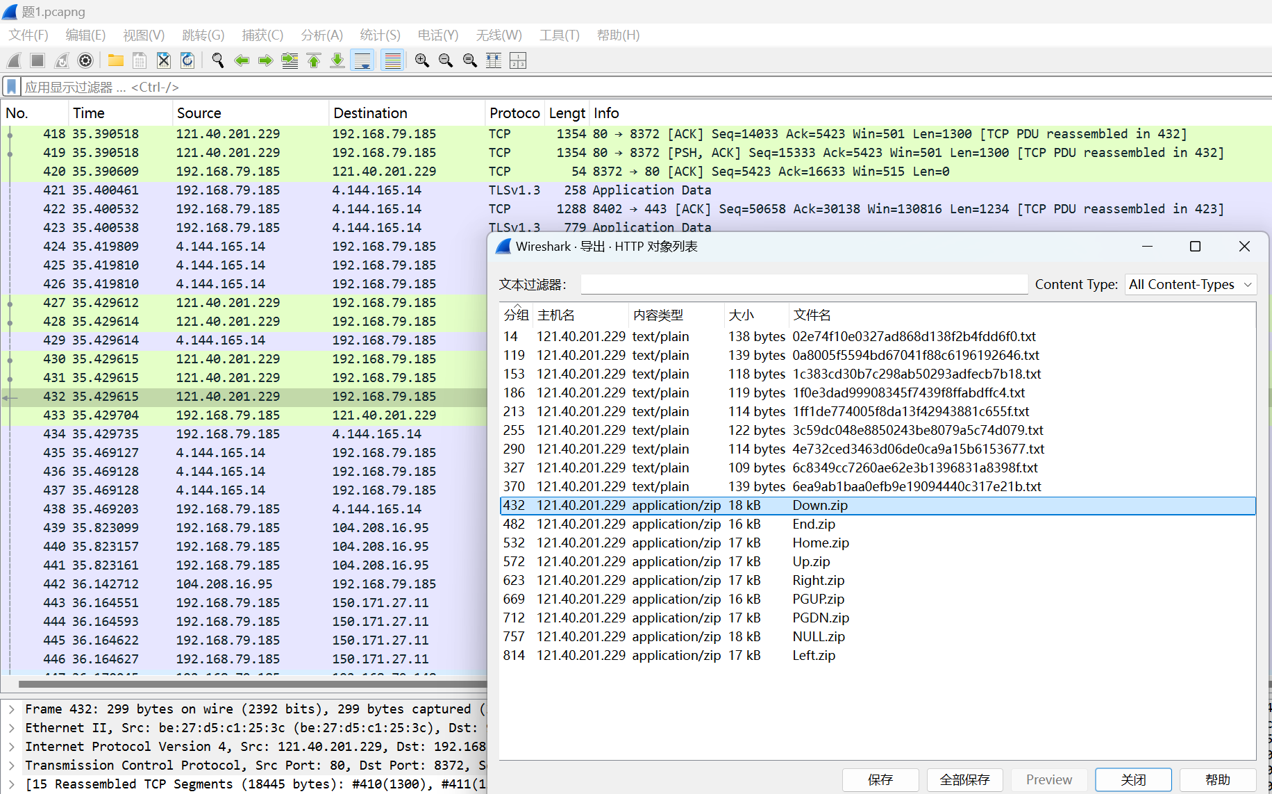The height and width of the screenshot is (794, 1272).
Task: Click the restart capture icon
Action: point(62,60)
